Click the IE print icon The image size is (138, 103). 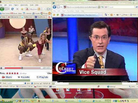(x=118, y=15)
